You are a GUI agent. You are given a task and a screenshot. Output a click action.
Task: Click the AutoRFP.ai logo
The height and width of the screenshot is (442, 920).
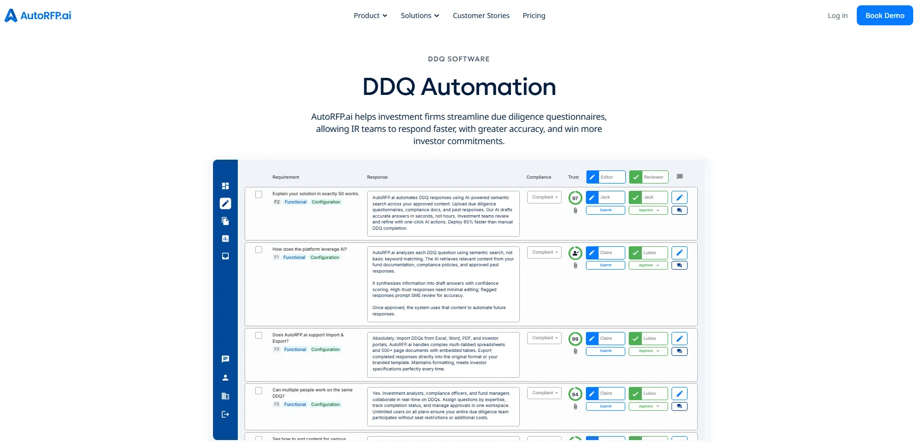pos(38,16)
